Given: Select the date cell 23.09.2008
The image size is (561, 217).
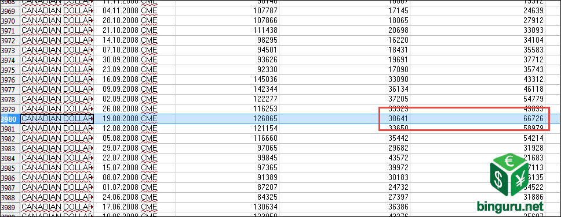Looking at the screenshot, I should tap(134, 70).
